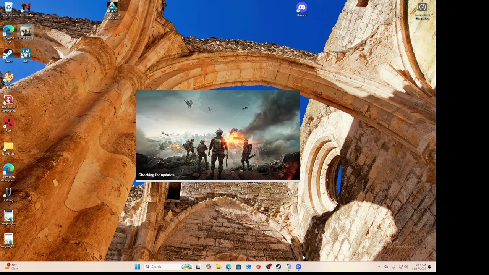The height and width of the screenshot is (275, 489).
Task: Open Steam from the taskbar
Action: point(279,267)
